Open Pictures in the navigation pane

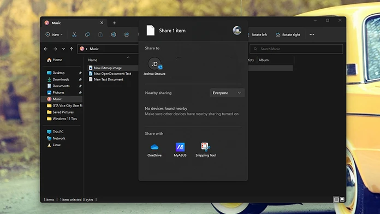point(56,92)
